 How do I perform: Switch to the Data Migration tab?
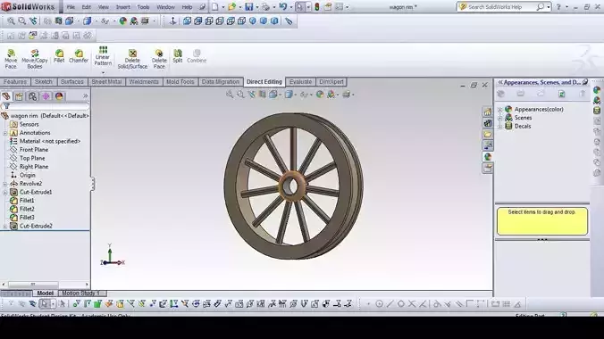221,81
